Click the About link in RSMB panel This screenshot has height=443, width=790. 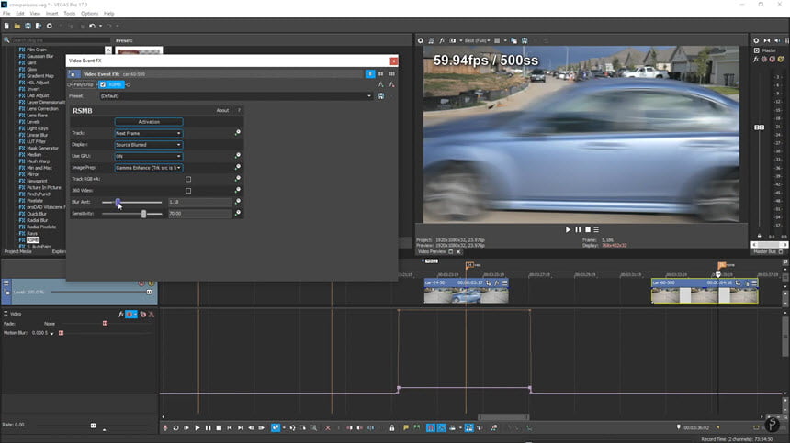click(222, 110)
